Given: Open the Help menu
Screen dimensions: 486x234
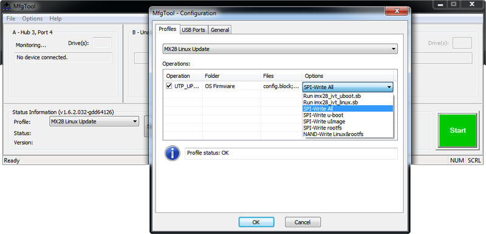Looking at the screenshot, I should (55, 19).
